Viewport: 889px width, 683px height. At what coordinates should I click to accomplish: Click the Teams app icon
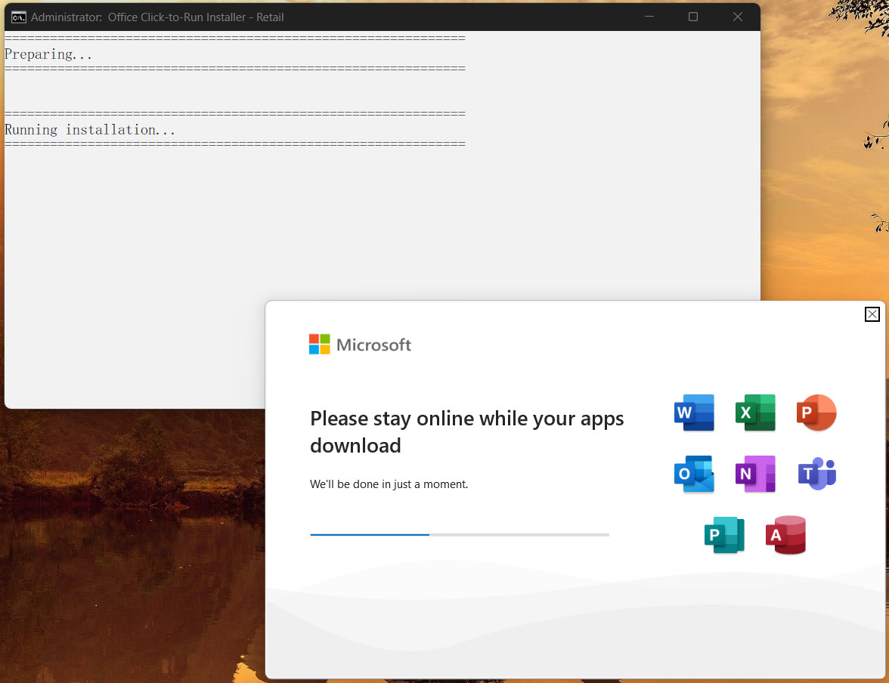pos(817,474)
